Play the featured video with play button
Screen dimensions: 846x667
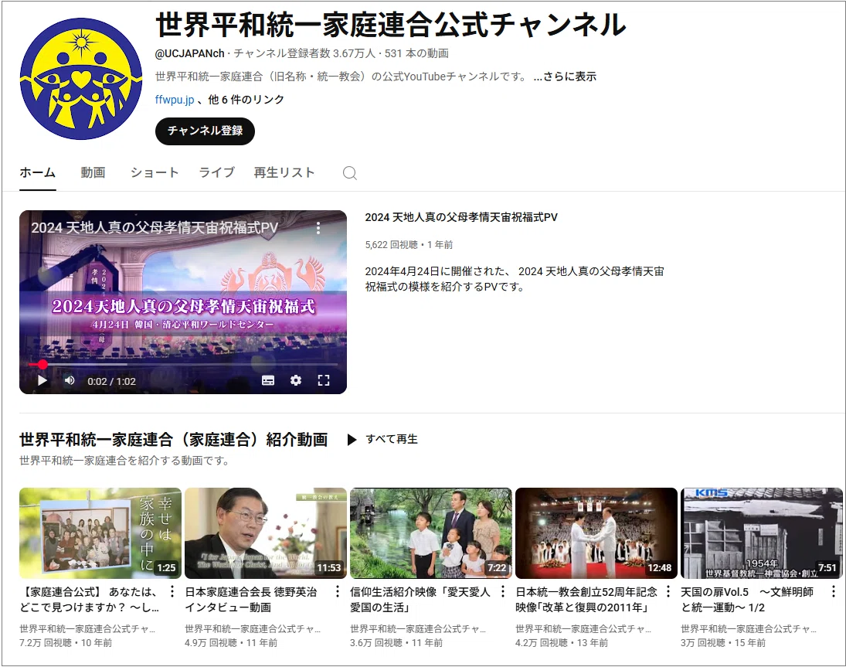[x=42, y=380]
